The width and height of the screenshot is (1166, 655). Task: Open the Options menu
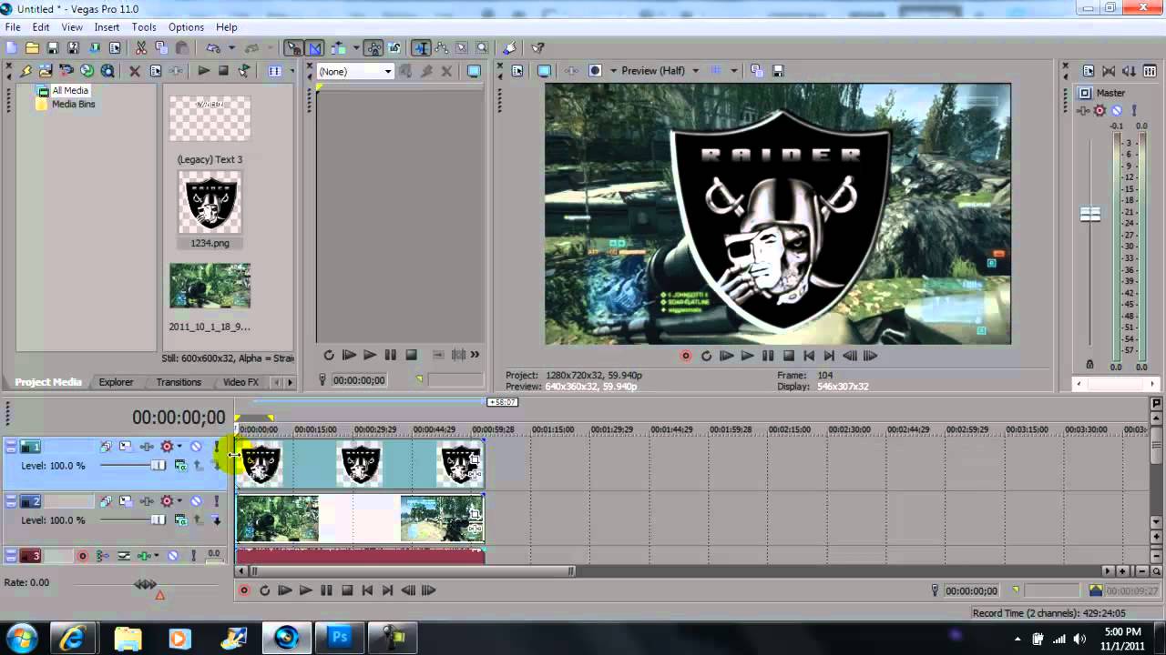coord(186,27)
